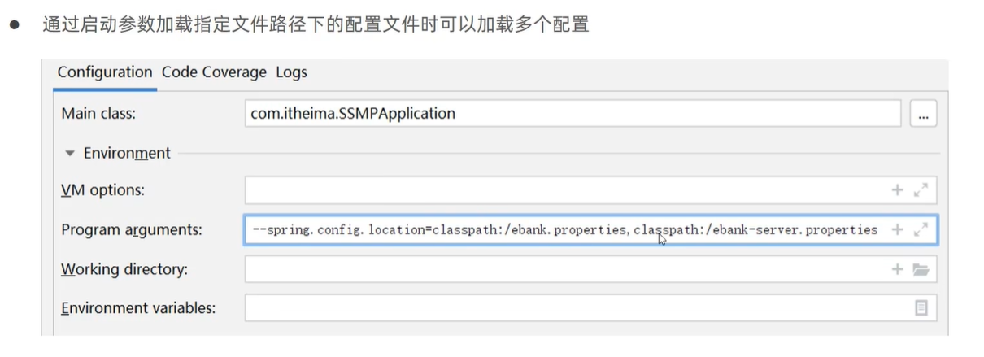The height and width of the screenshot is (357, 984).
Task: Focus the Environment variables input field
Action: [569, 308]
